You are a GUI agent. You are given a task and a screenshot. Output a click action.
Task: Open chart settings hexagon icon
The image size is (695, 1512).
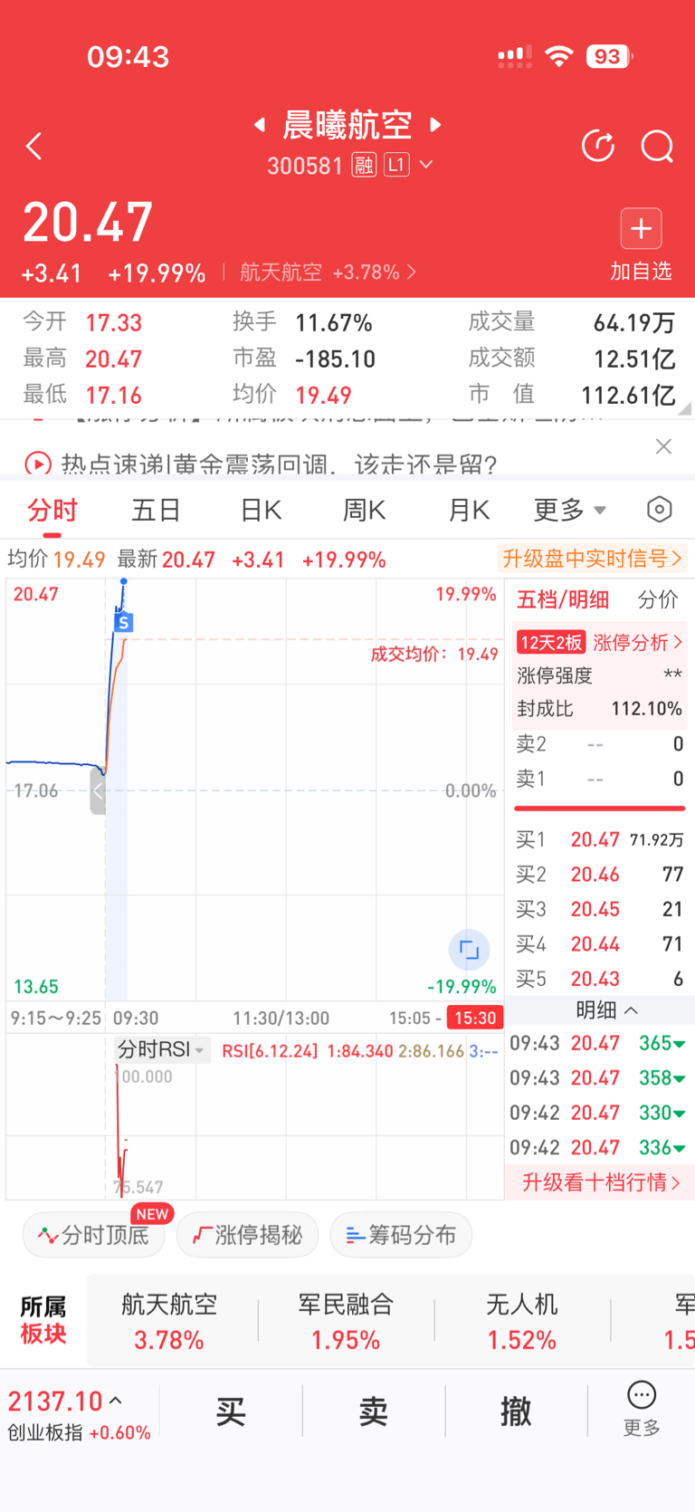[660, 510]
